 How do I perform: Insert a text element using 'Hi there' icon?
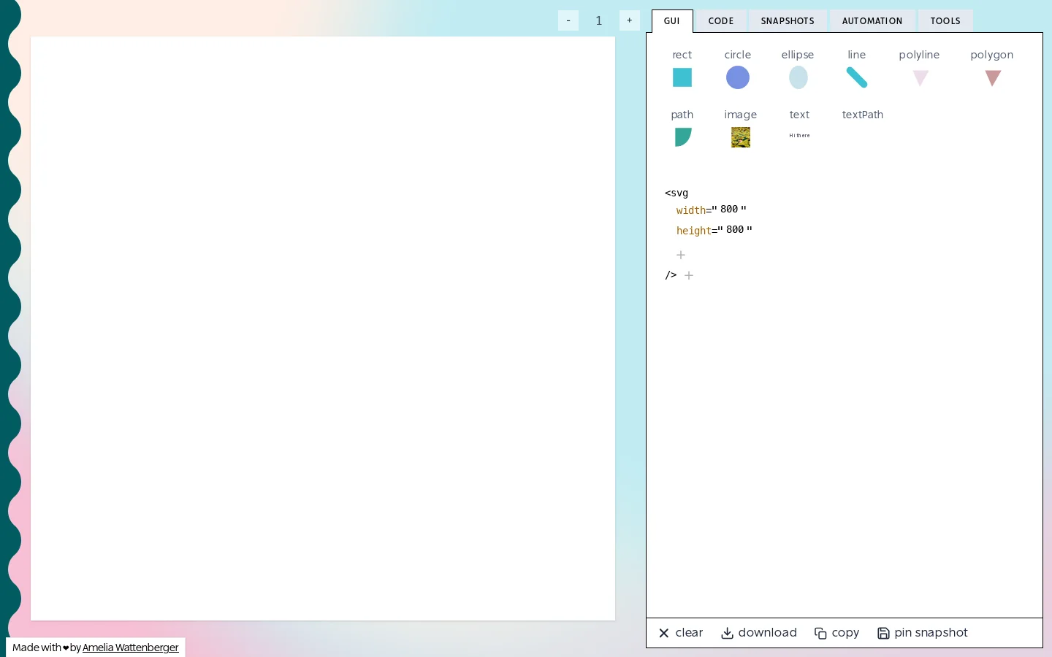[x=799, y=136]
